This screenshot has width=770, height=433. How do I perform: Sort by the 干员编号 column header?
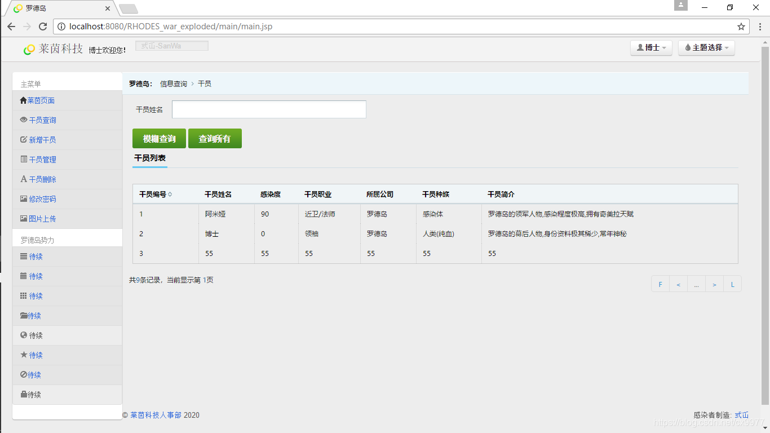[x=156, y=195]
